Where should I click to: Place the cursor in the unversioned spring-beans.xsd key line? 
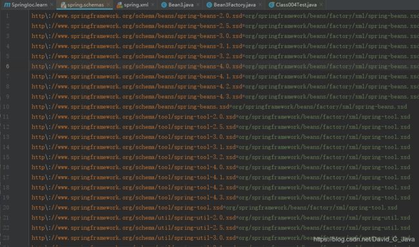pos(219,107)
